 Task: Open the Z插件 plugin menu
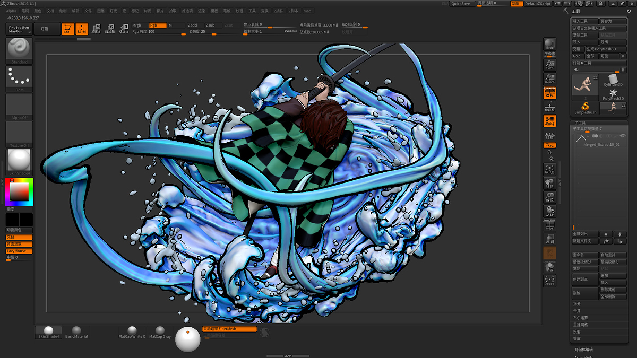point(279,11)
